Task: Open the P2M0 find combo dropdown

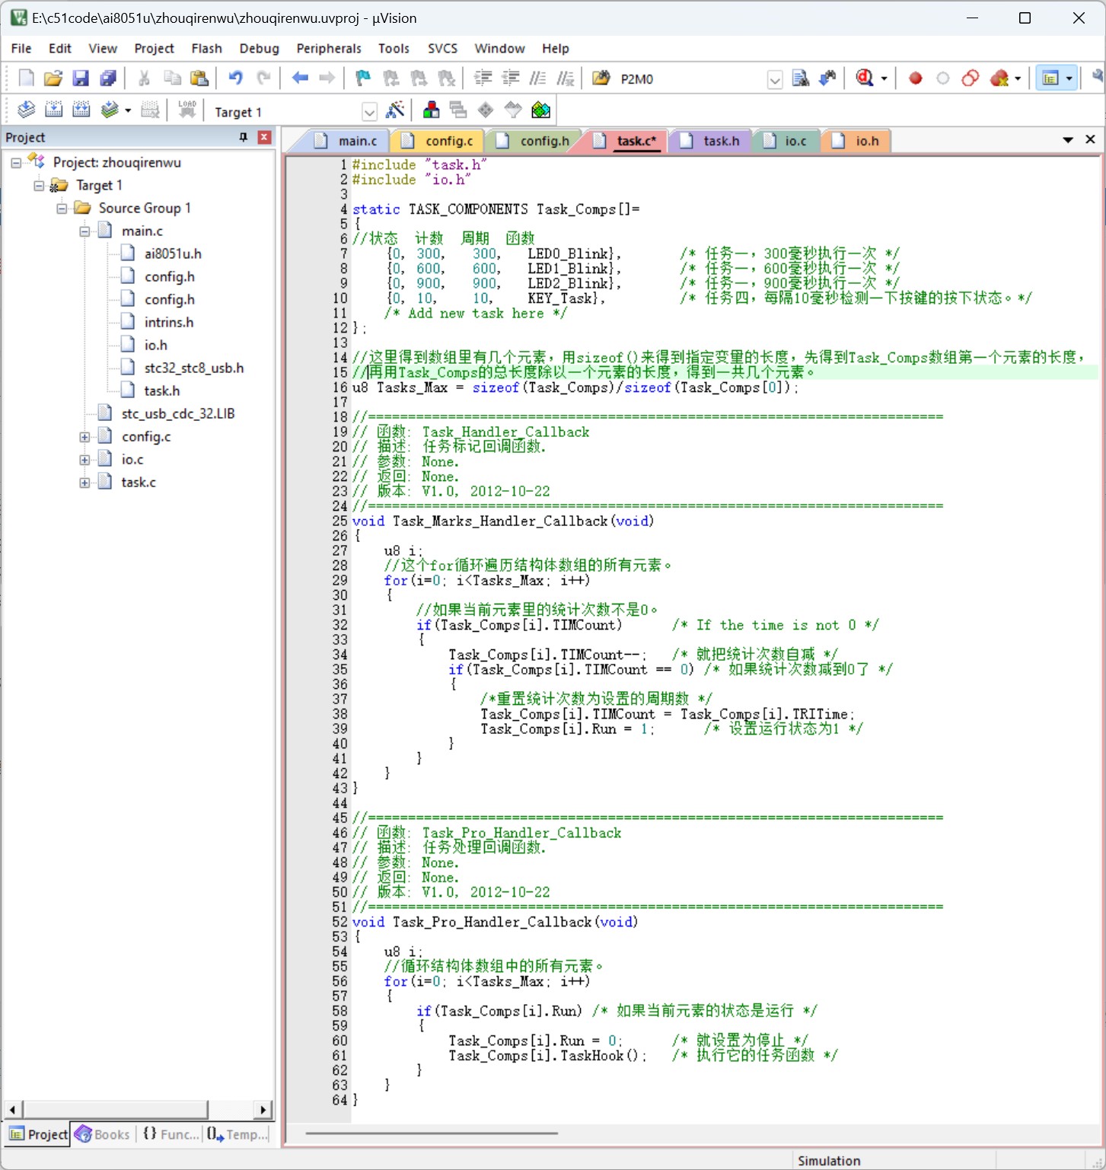Action: [x=775, y=79]
